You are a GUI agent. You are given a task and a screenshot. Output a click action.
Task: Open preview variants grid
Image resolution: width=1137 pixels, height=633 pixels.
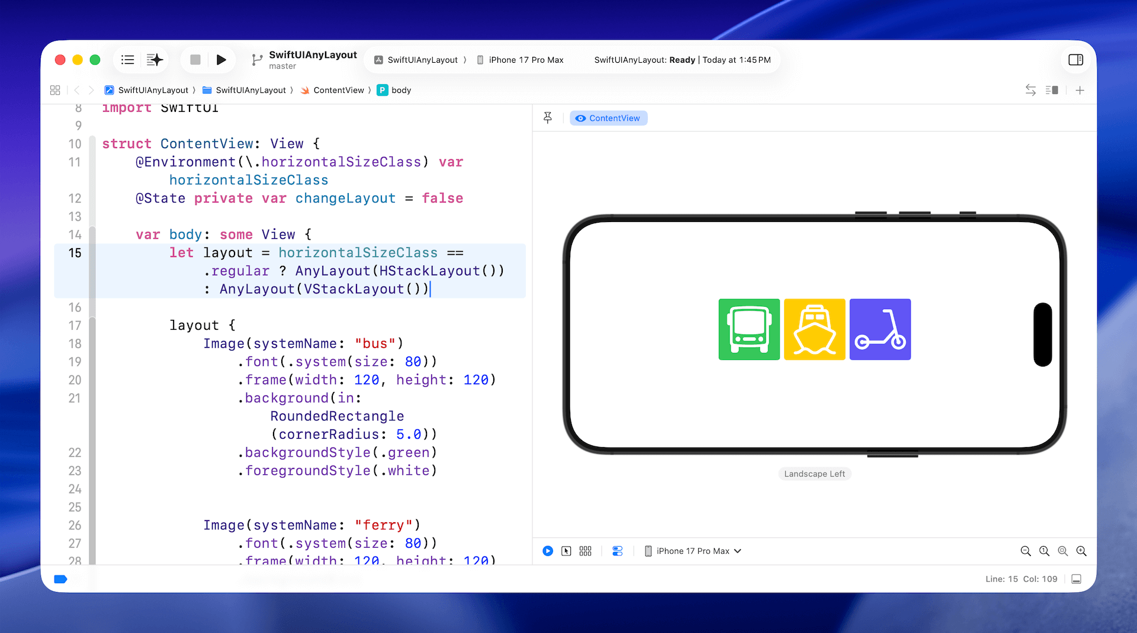(585, 551)
